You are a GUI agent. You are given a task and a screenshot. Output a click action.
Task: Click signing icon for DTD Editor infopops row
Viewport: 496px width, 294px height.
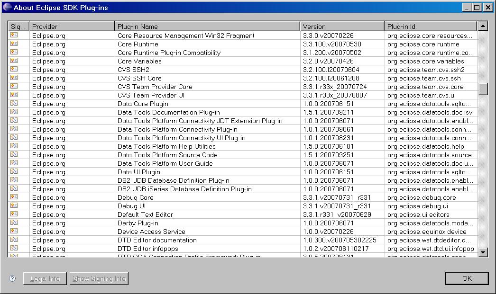14,248
